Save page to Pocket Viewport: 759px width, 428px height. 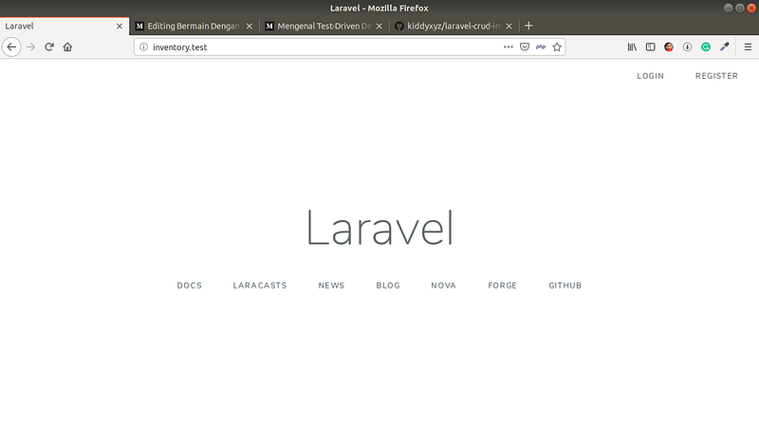coord(525,47)
